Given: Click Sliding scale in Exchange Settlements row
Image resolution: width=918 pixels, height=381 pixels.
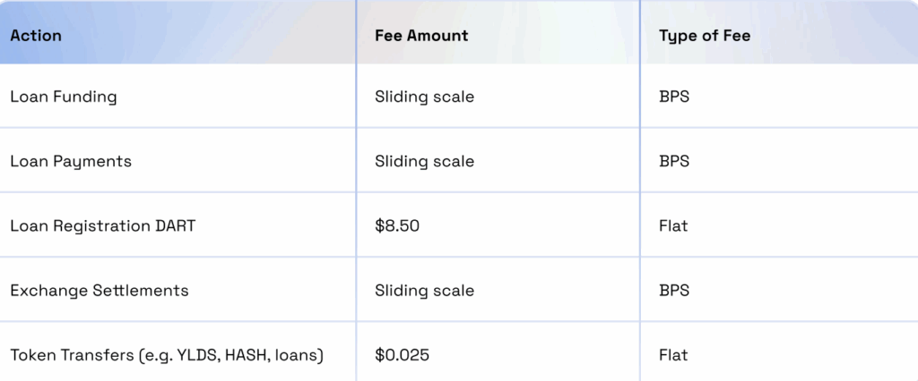Looking at the screenshot, I should 424,291.
